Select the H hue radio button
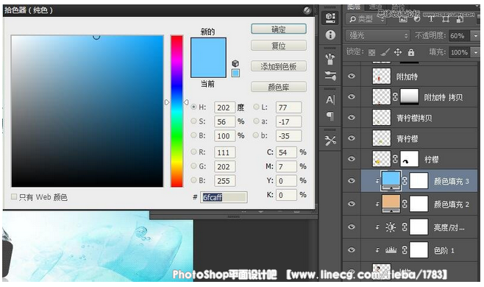 pyautogui.click(x=193, y=107)
